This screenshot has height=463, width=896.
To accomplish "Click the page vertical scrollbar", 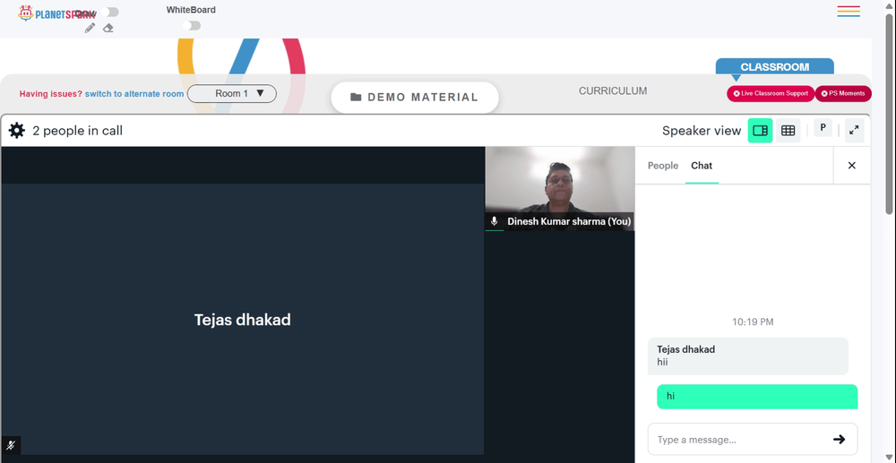I will click(x=889, y=114).
